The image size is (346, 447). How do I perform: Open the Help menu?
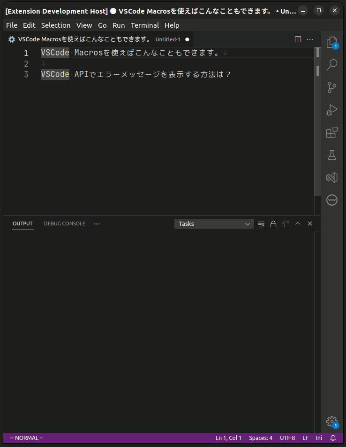click(x=172, y=25)
